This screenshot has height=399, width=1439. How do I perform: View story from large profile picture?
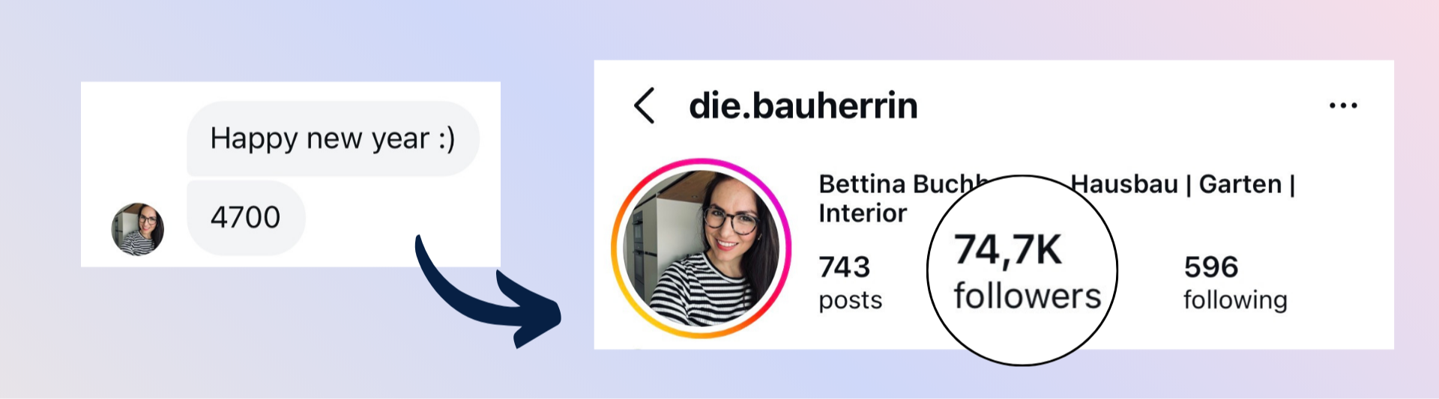(702, 249)
